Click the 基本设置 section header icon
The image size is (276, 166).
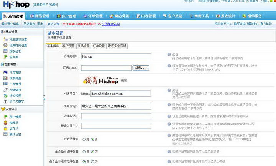click(x=3, y=32)
